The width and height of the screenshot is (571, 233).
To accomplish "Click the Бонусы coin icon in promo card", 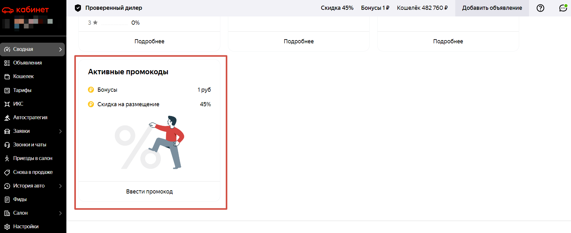I will pyautogui.click(x=91, y=90).
